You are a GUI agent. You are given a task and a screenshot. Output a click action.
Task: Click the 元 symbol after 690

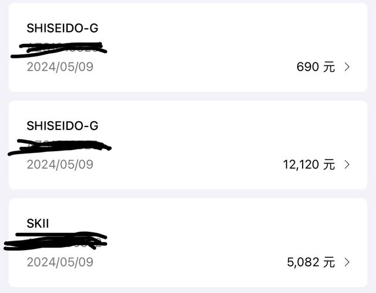[x=329, y=67]
